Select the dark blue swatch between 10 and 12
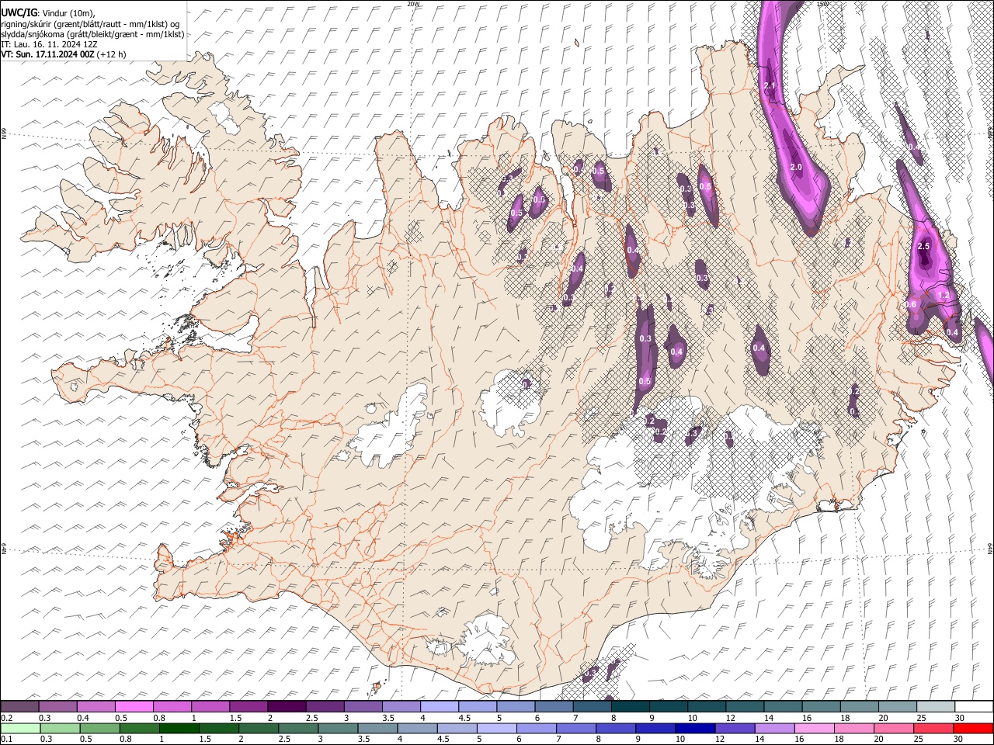 pos(694,728)
